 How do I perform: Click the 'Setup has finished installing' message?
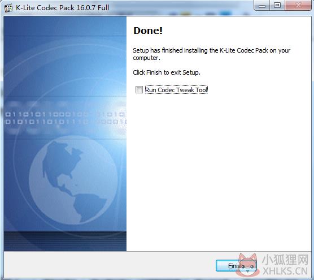[211, 54]
